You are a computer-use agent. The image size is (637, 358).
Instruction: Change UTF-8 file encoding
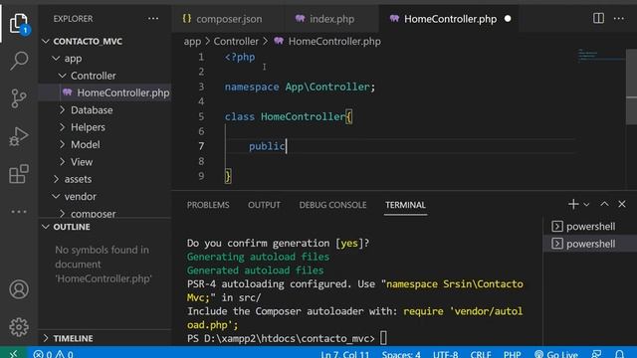point(445,354)
